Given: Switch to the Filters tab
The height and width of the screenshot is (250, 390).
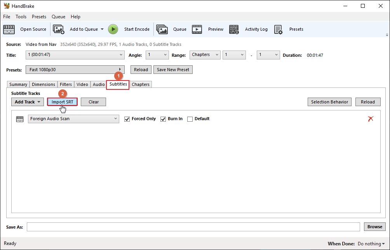Looking at the screenshot, I should (x=66, y=84).
